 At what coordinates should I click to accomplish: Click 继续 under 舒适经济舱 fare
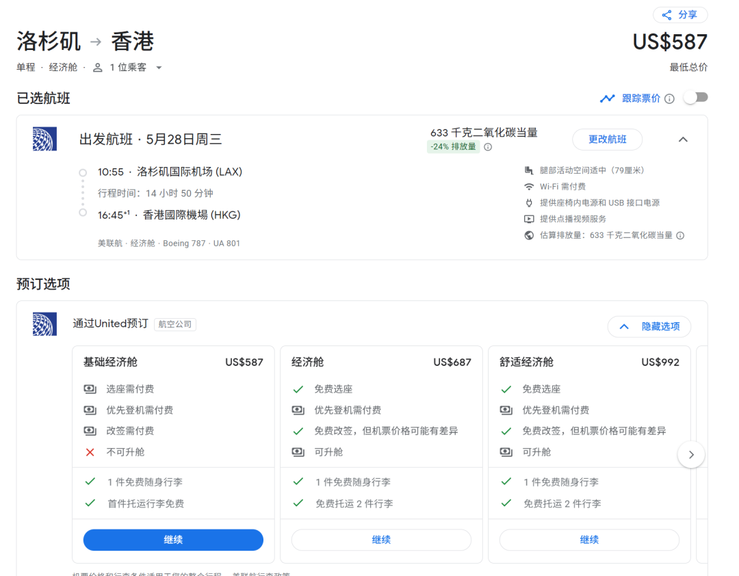coord(589,540)
